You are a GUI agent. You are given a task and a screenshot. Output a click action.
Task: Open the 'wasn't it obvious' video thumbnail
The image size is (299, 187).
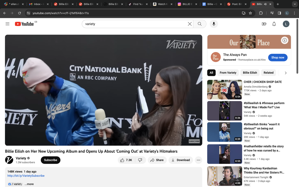[x=225, y=132]
